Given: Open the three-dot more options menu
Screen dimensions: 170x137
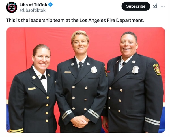Looking at the screenshot, I should 163,6.
